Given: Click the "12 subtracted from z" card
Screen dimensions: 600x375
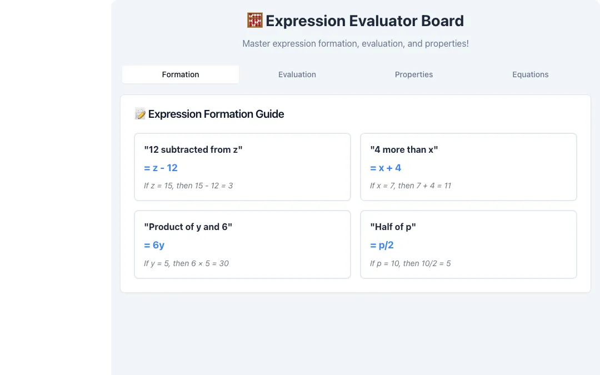Looking at the screenshot, I should pyautogui.click(x=242, y=167).
